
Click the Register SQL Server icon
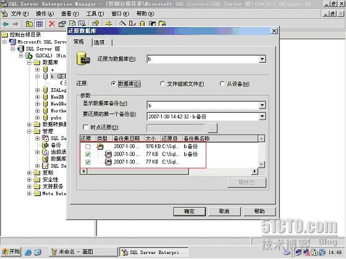[x=132, y=23]
